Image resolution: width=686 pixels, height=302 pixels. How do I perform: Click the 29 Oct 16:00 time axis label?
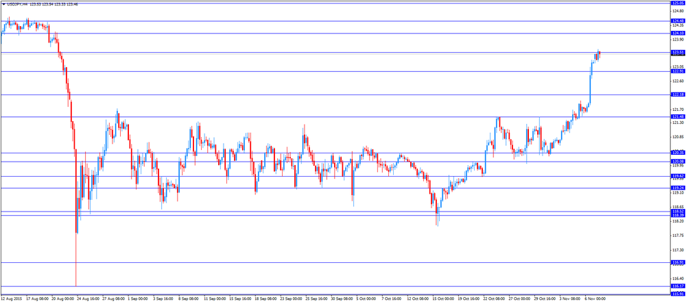click(x=545, y=299)
